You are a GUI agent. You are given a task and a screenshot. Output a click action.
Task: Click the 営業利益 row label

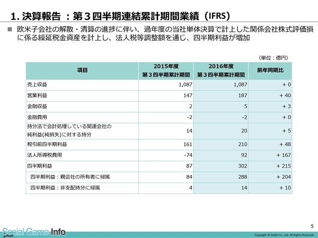[37, 95]
